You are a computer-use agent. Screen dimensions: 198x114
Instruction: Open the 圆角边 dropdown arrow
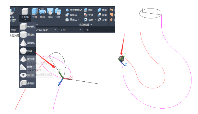click(x=79, y=20)
